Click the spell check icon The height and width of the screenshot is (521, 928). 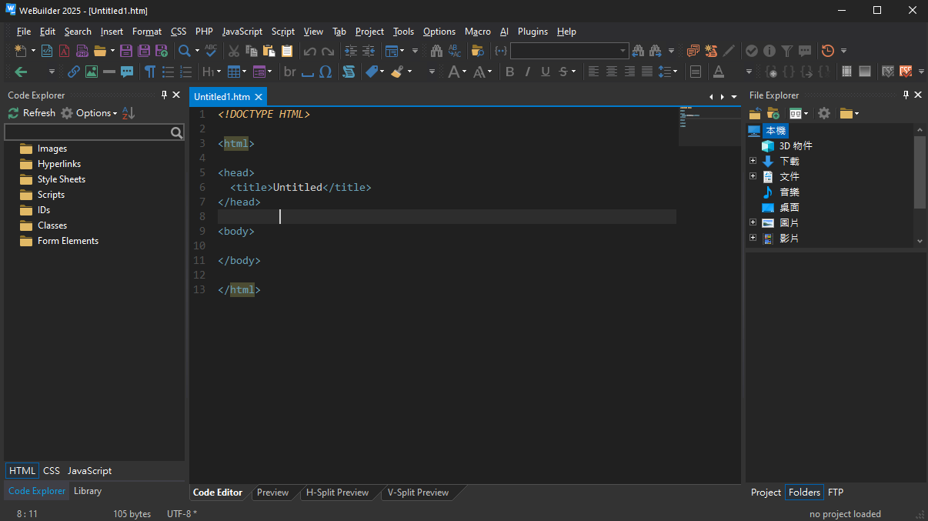click(211, 51)
